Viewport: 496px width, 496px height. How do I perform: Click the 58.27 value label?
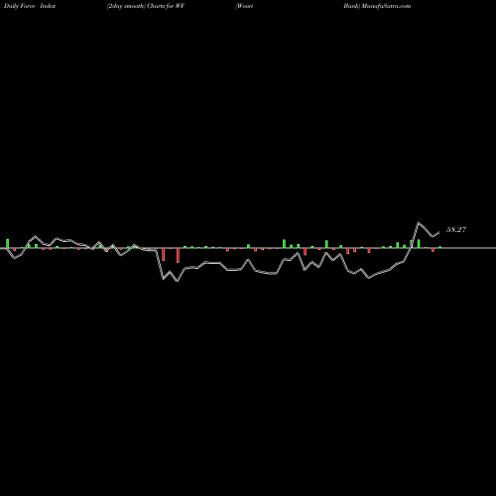(456, 229)
